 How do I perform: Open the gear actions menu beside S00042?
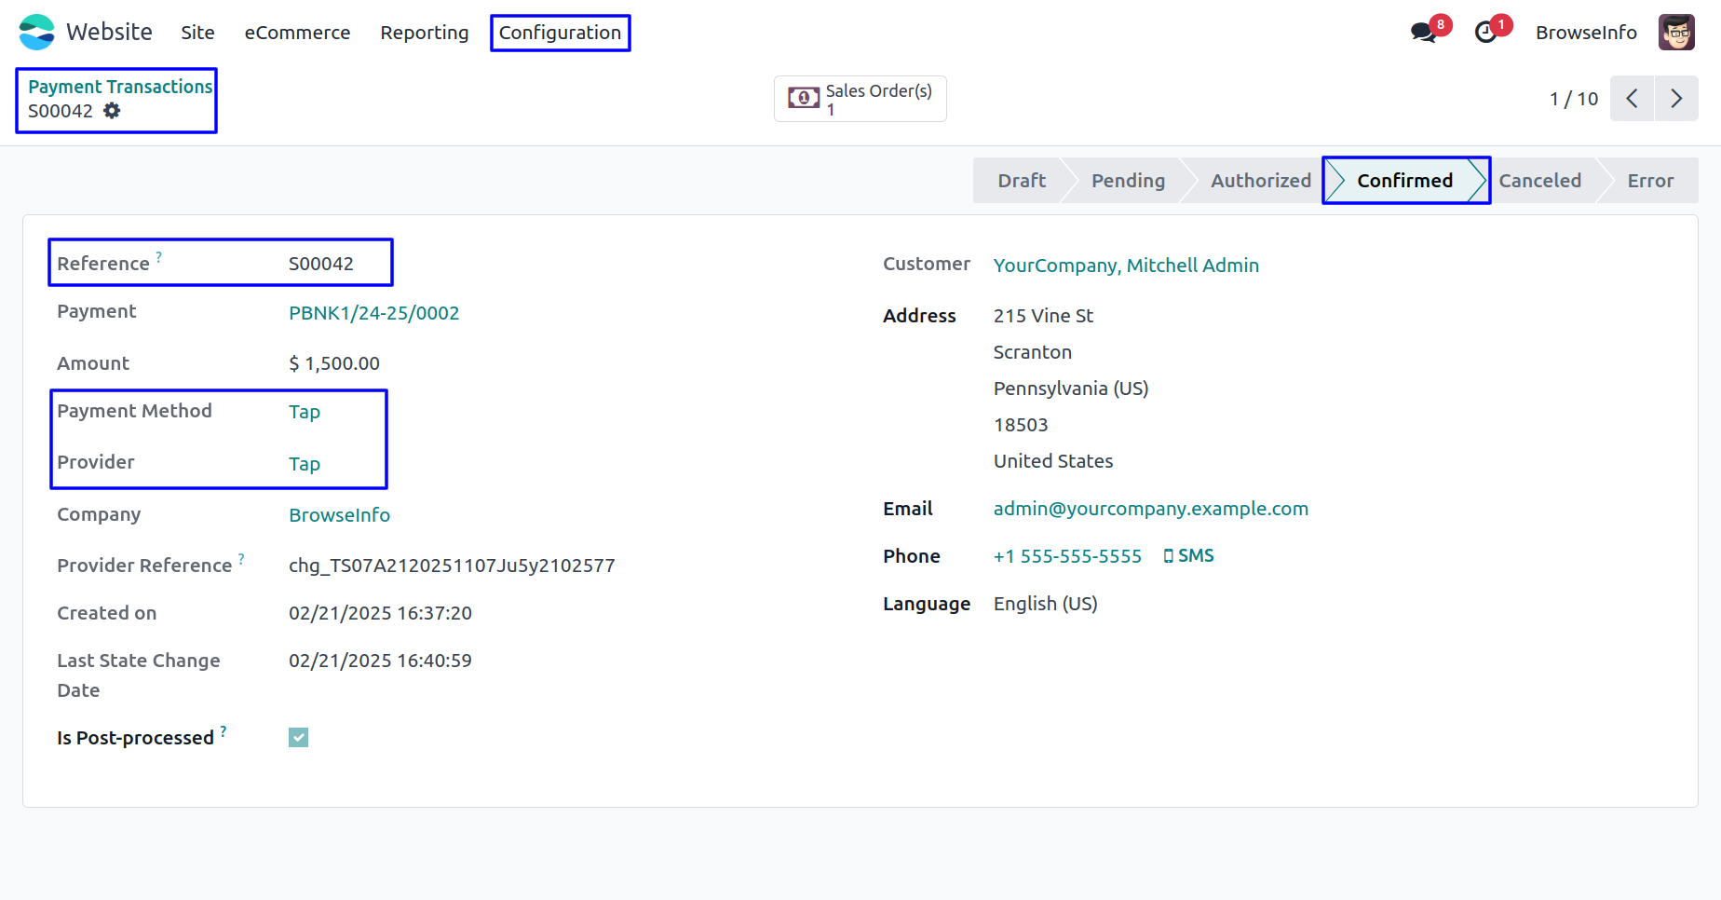112,111
